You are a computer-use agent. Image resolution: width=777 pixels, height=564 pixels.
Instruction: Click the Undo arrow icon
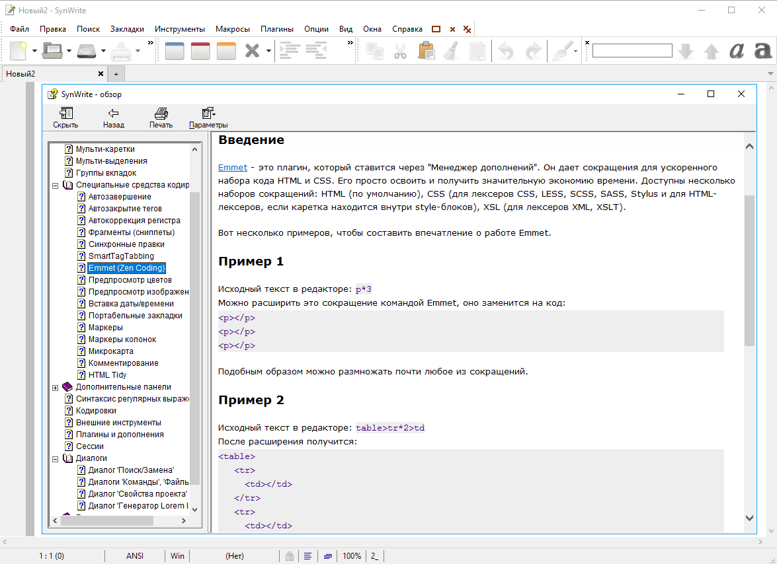coord(506,51)
